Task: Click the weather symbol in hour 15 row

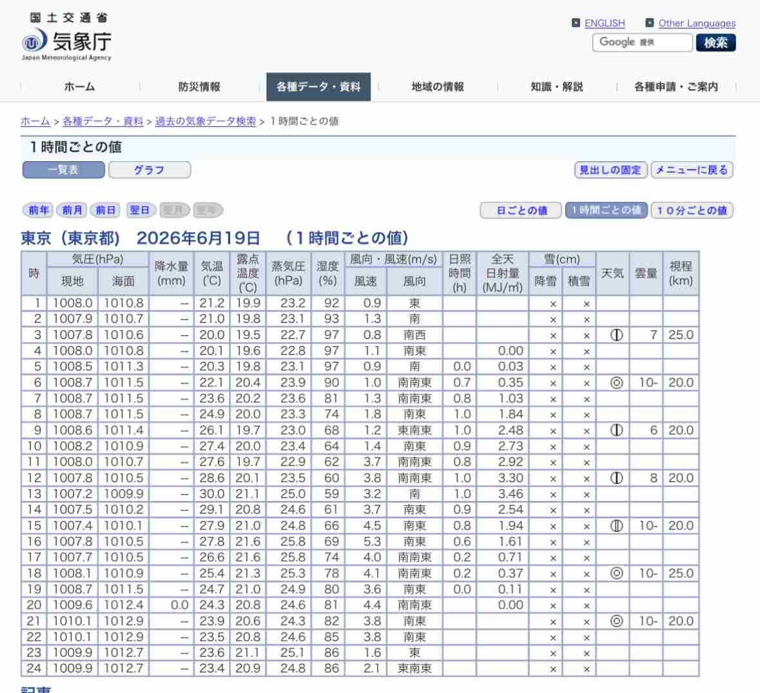Action: (x=616, y=526)
